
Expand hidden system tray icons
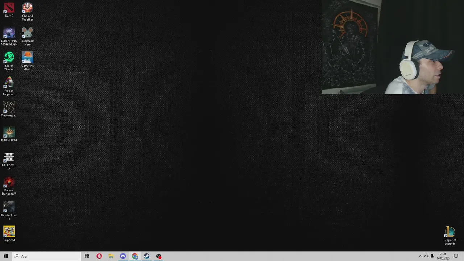pos(420,256)
